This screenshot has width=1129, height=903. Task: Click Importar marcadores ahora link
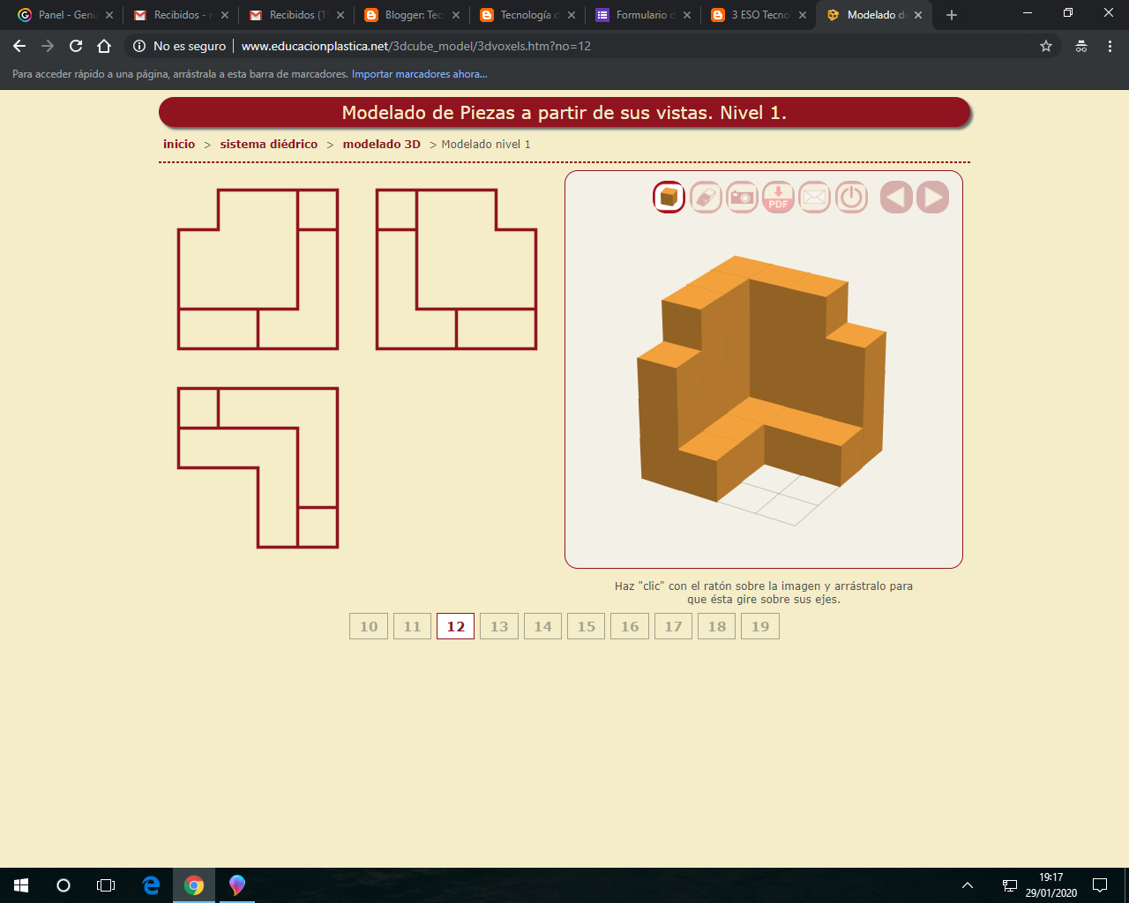click(419, 74)
